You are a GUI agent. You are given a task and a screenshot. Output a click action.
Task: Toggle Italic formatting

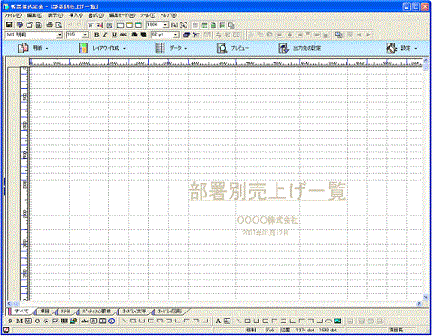pos(105,34)
